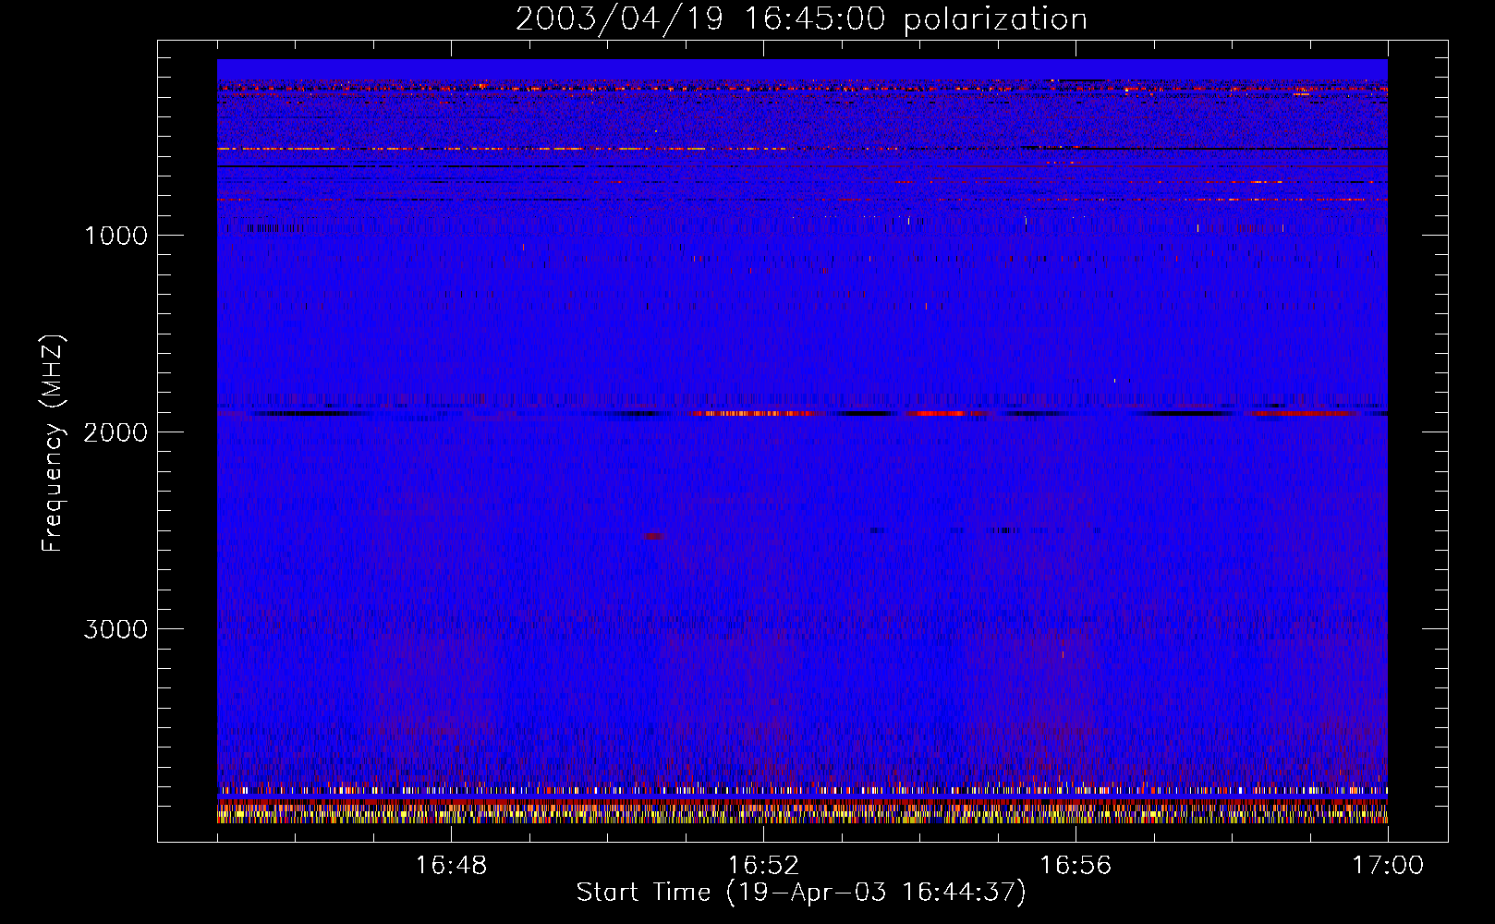Click the 17:00 time tick label
1495x924 pixels.
[x=1388, y=866]
